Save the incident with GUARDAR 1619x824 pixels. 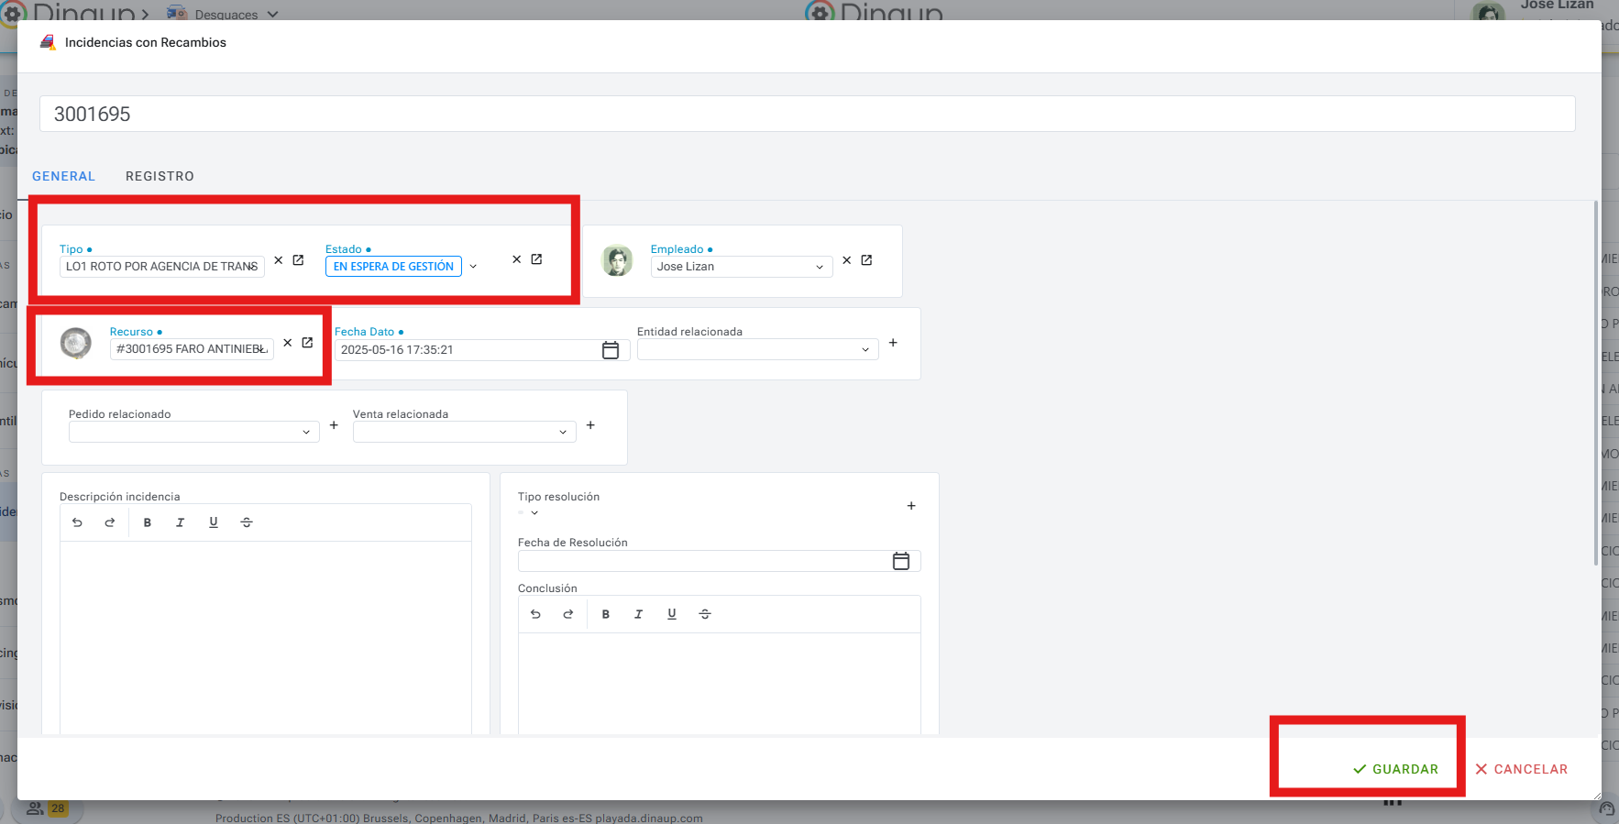tap(1395, 769)
